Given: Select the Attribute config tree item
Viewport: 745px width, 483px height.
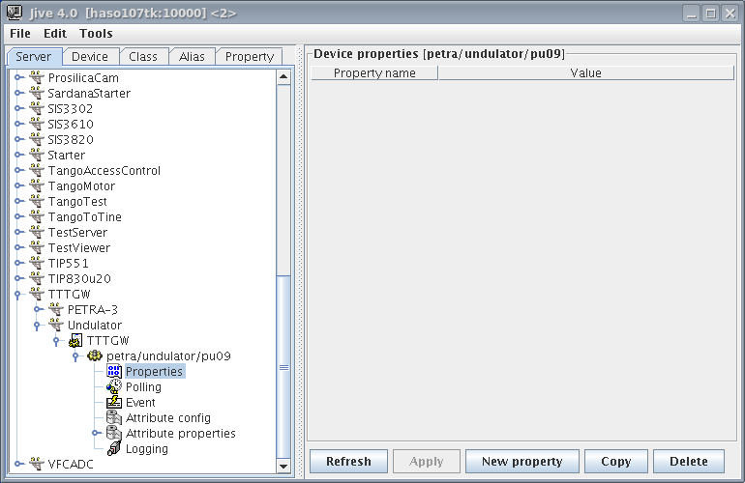Looking at the screenshot, I should pos(167,417).
